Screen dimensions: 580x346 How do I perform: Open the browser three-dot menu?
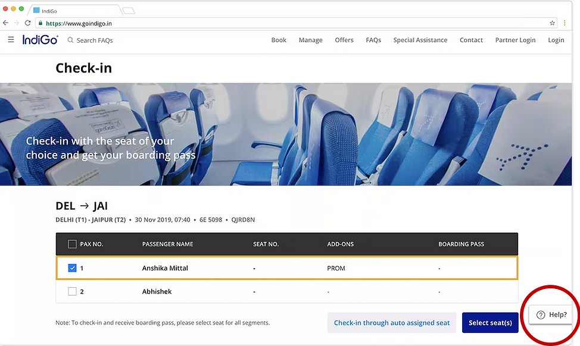coord(565,23)
